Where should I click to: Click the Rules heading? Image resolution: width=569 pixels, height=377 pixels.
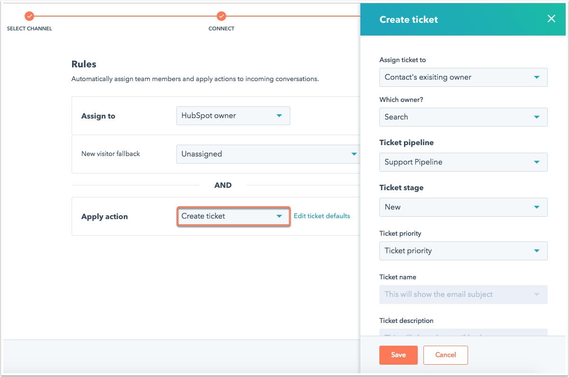(84, 64)
